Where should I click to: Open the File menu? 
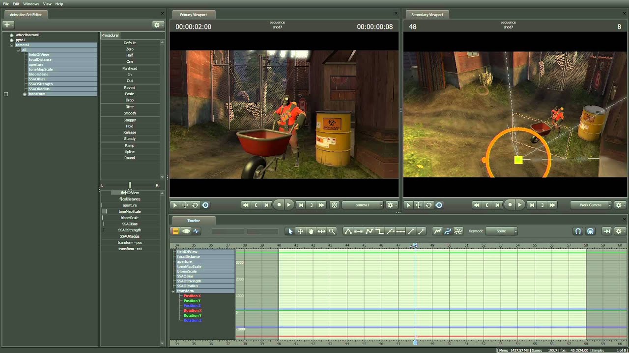[6, 4]
